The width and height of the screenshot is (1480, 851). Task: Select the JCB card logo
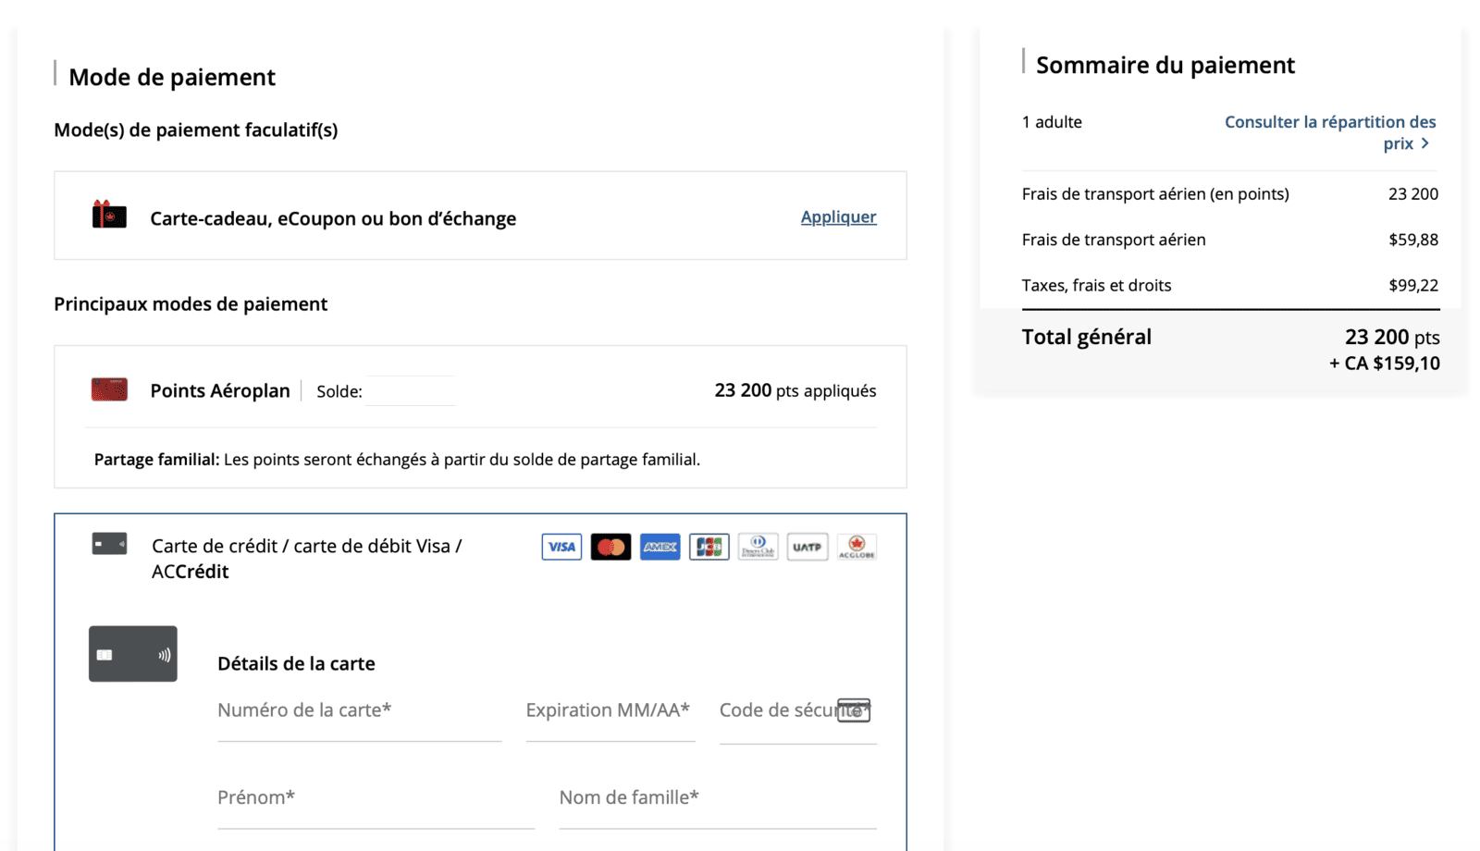tap(709, 547)
